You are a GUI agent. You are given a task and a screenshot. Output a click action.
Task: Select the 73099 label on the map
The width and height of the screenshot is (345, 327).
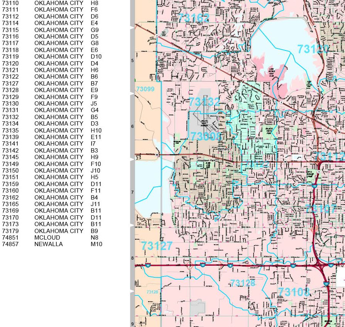coord(145,89)
